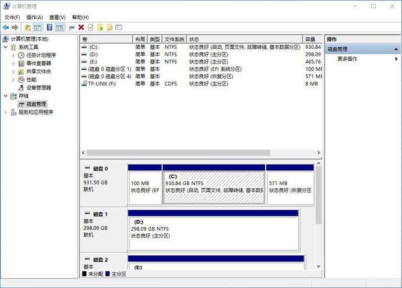Click the volume list horizontal scrollbar thumb
The image size is (402, 288).
(x=178, y=153)
